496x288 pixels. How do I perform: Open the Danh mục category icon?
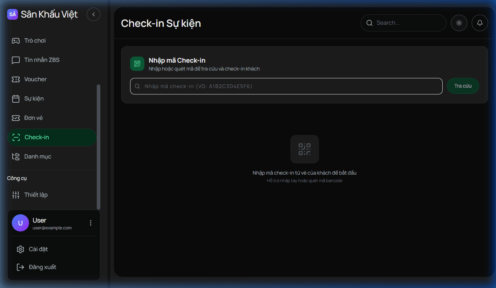click(x=15, y=156)
